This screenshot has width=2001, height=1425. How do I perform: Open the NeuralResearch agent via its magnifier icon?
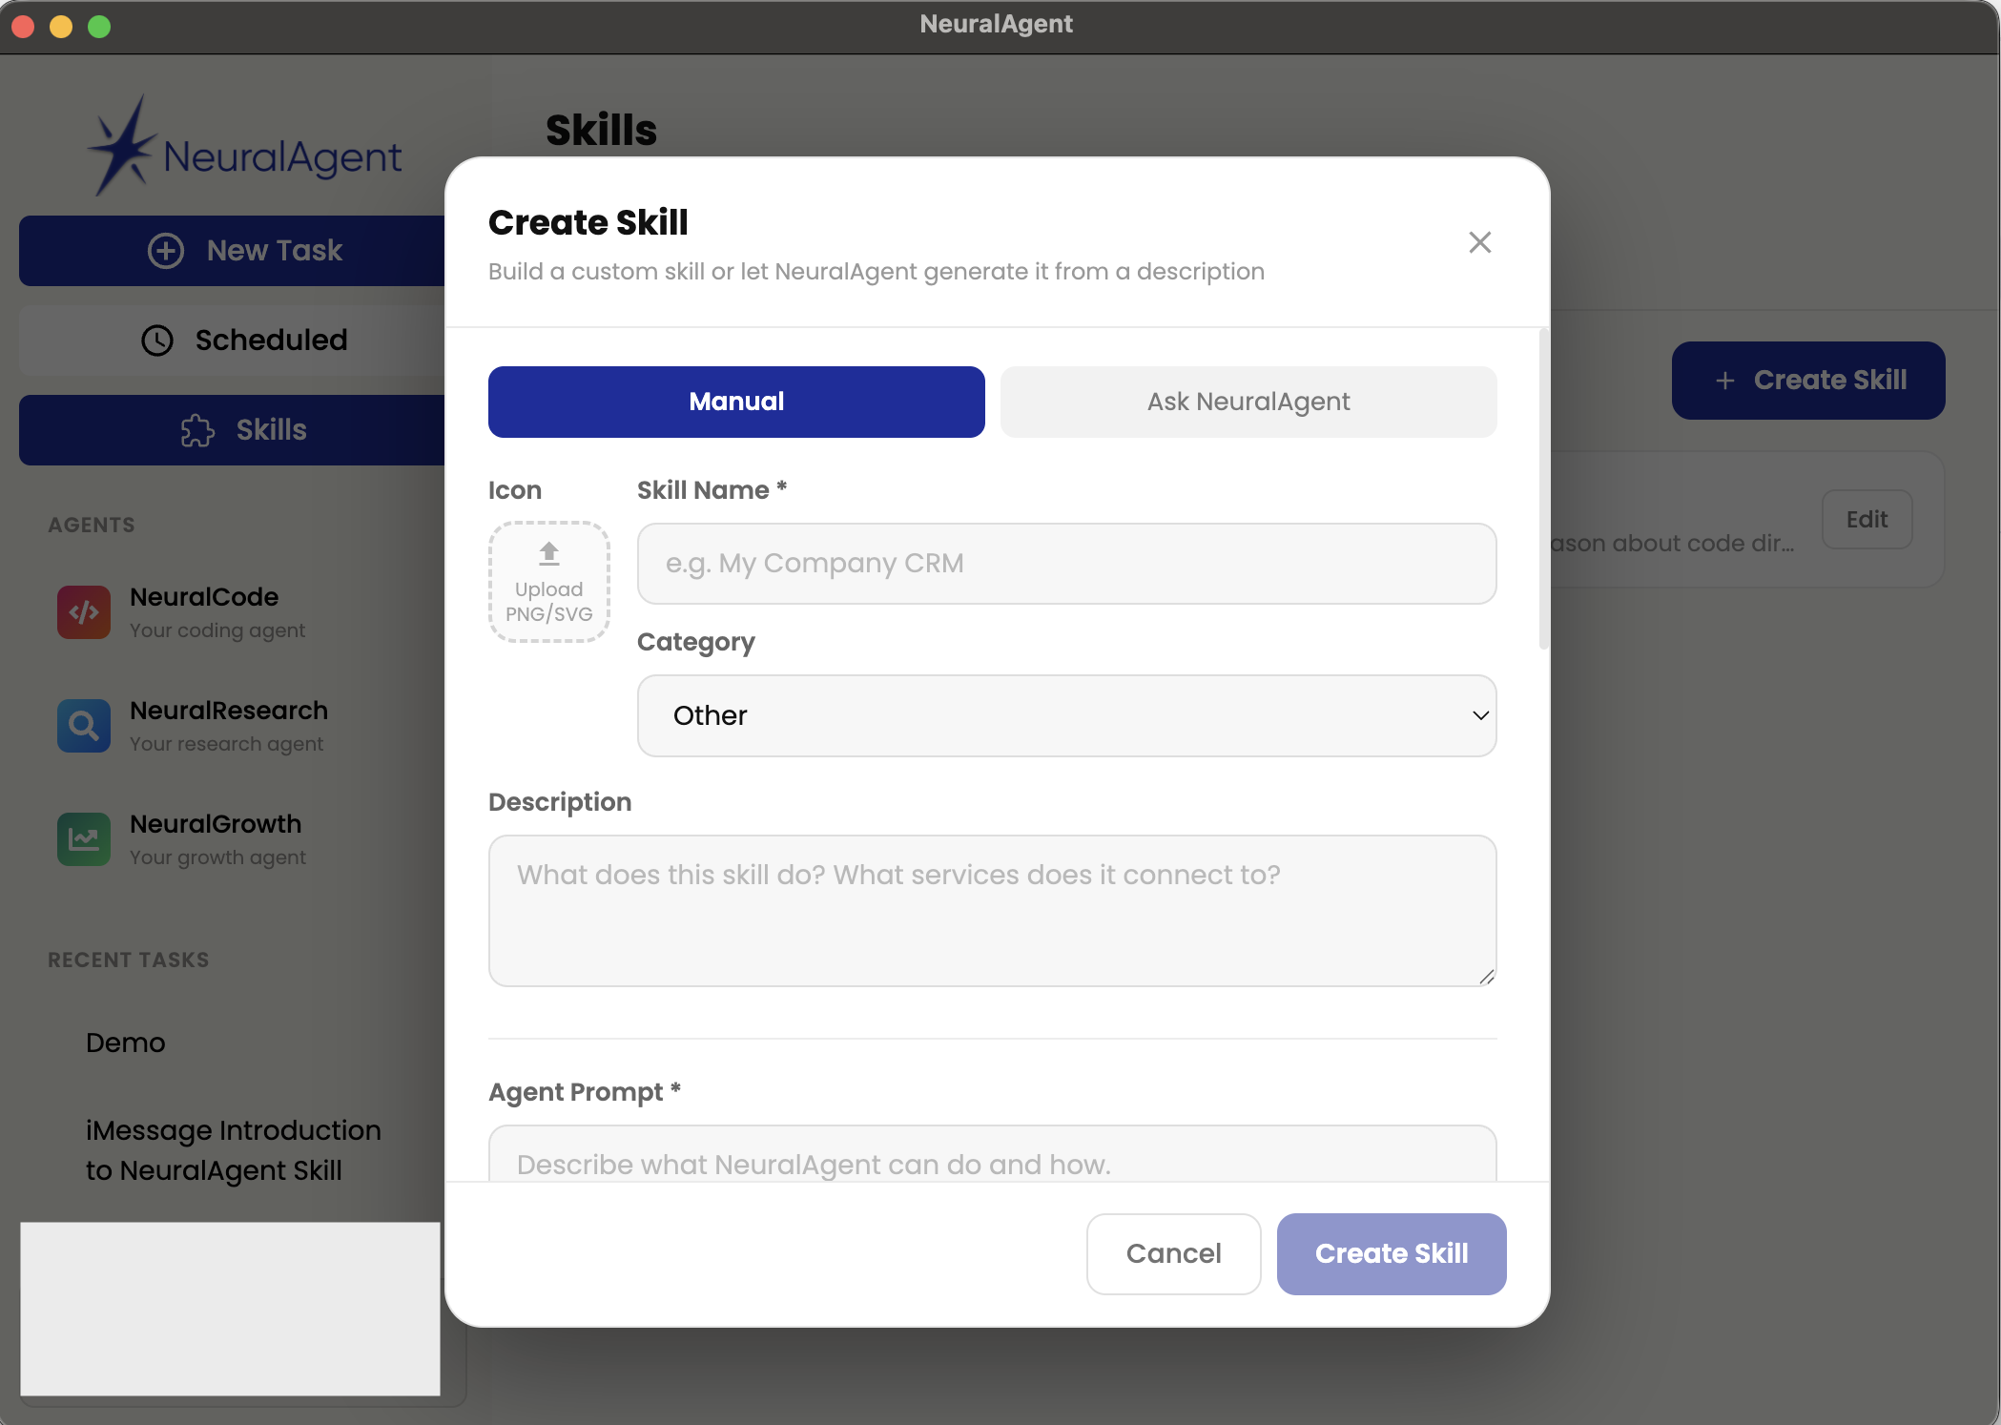tap(84, 725)
